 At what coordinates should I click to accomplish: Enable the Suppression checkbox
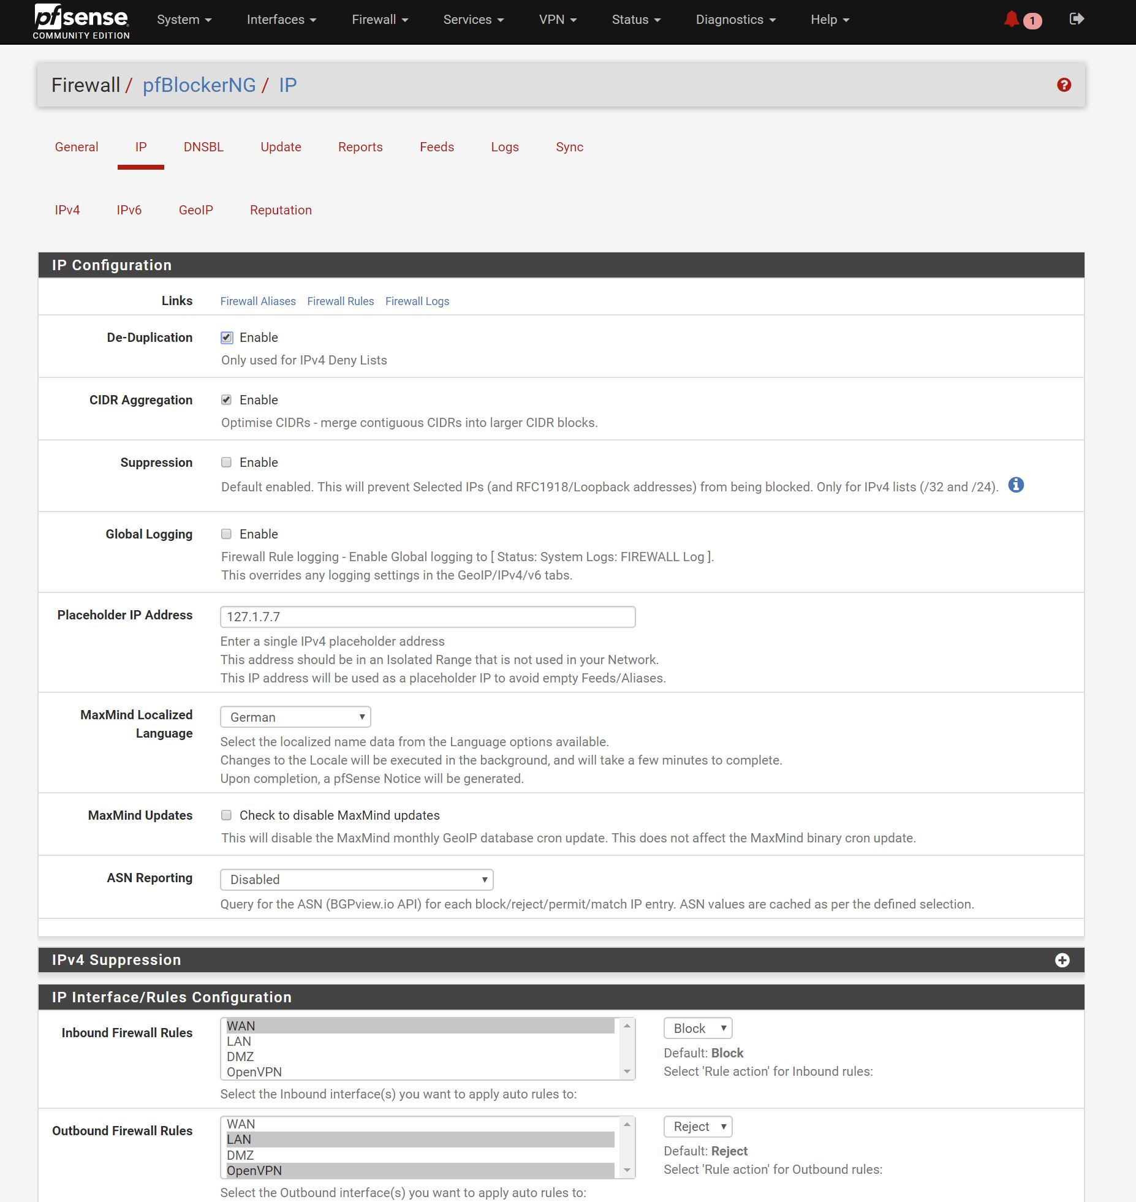(x=227, y=463)
